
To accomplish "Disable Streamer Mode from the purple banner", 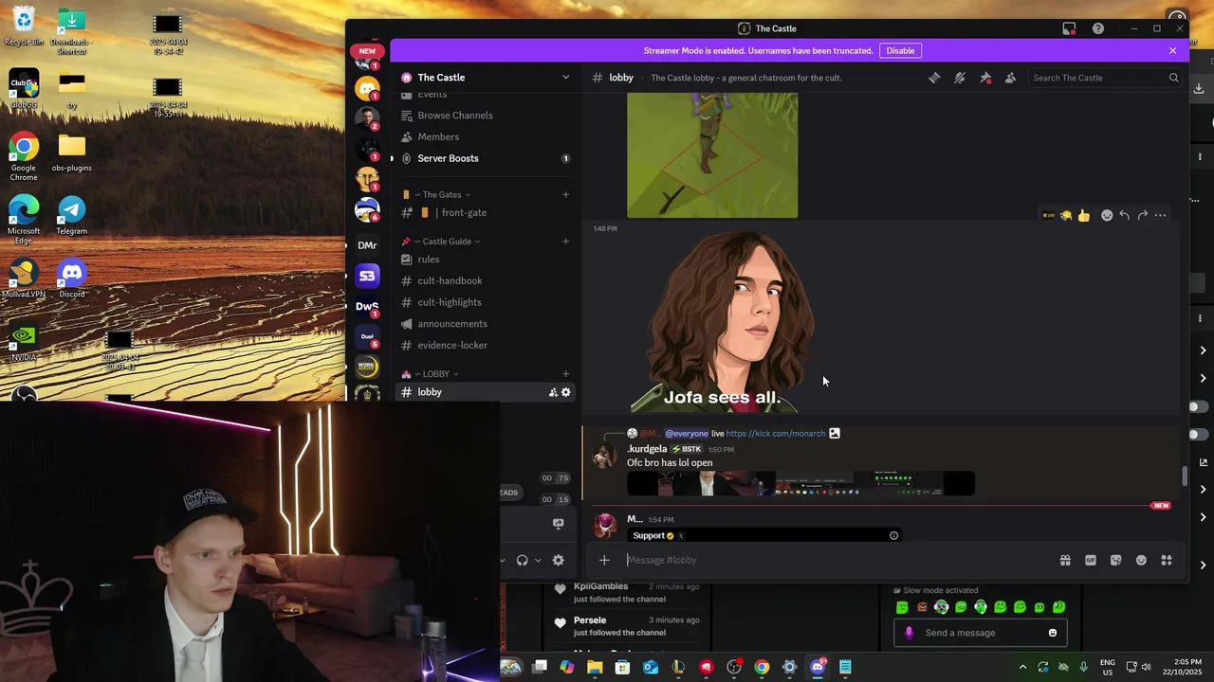I will [x=900, y=50].
